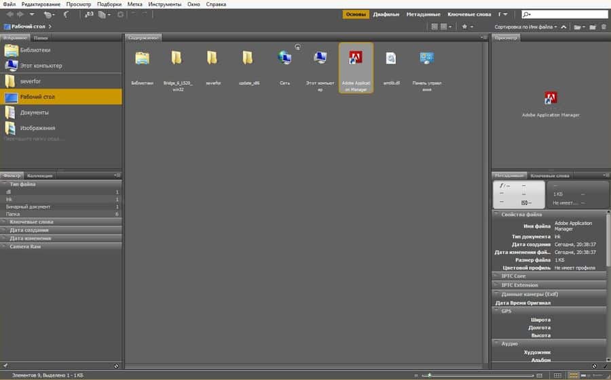Click the Go back arrow in toolbar

(x=10, y=14)
